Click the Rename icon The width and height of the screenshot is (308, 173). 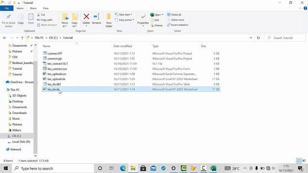(96, 17)
